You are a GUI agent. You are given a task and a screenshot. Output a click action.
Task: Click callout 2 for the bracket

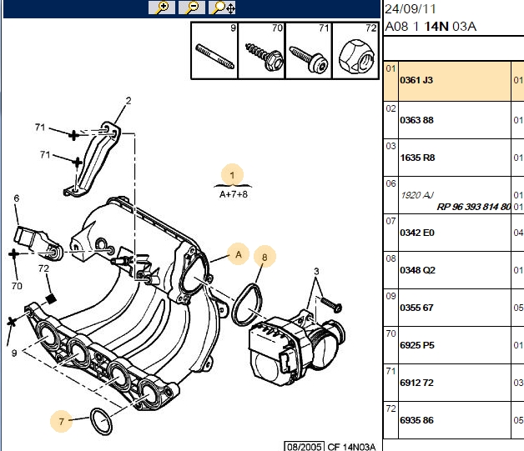(128, 101)
